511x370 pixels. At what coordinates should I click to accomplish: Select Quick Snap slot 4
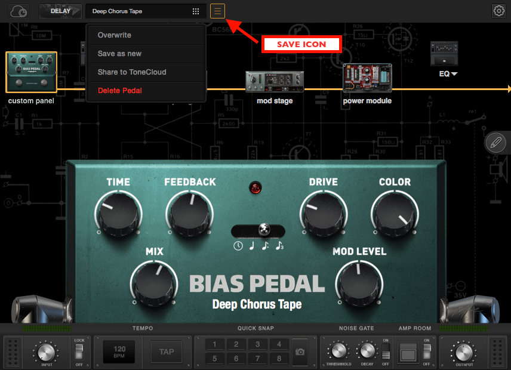click(279, 344)
